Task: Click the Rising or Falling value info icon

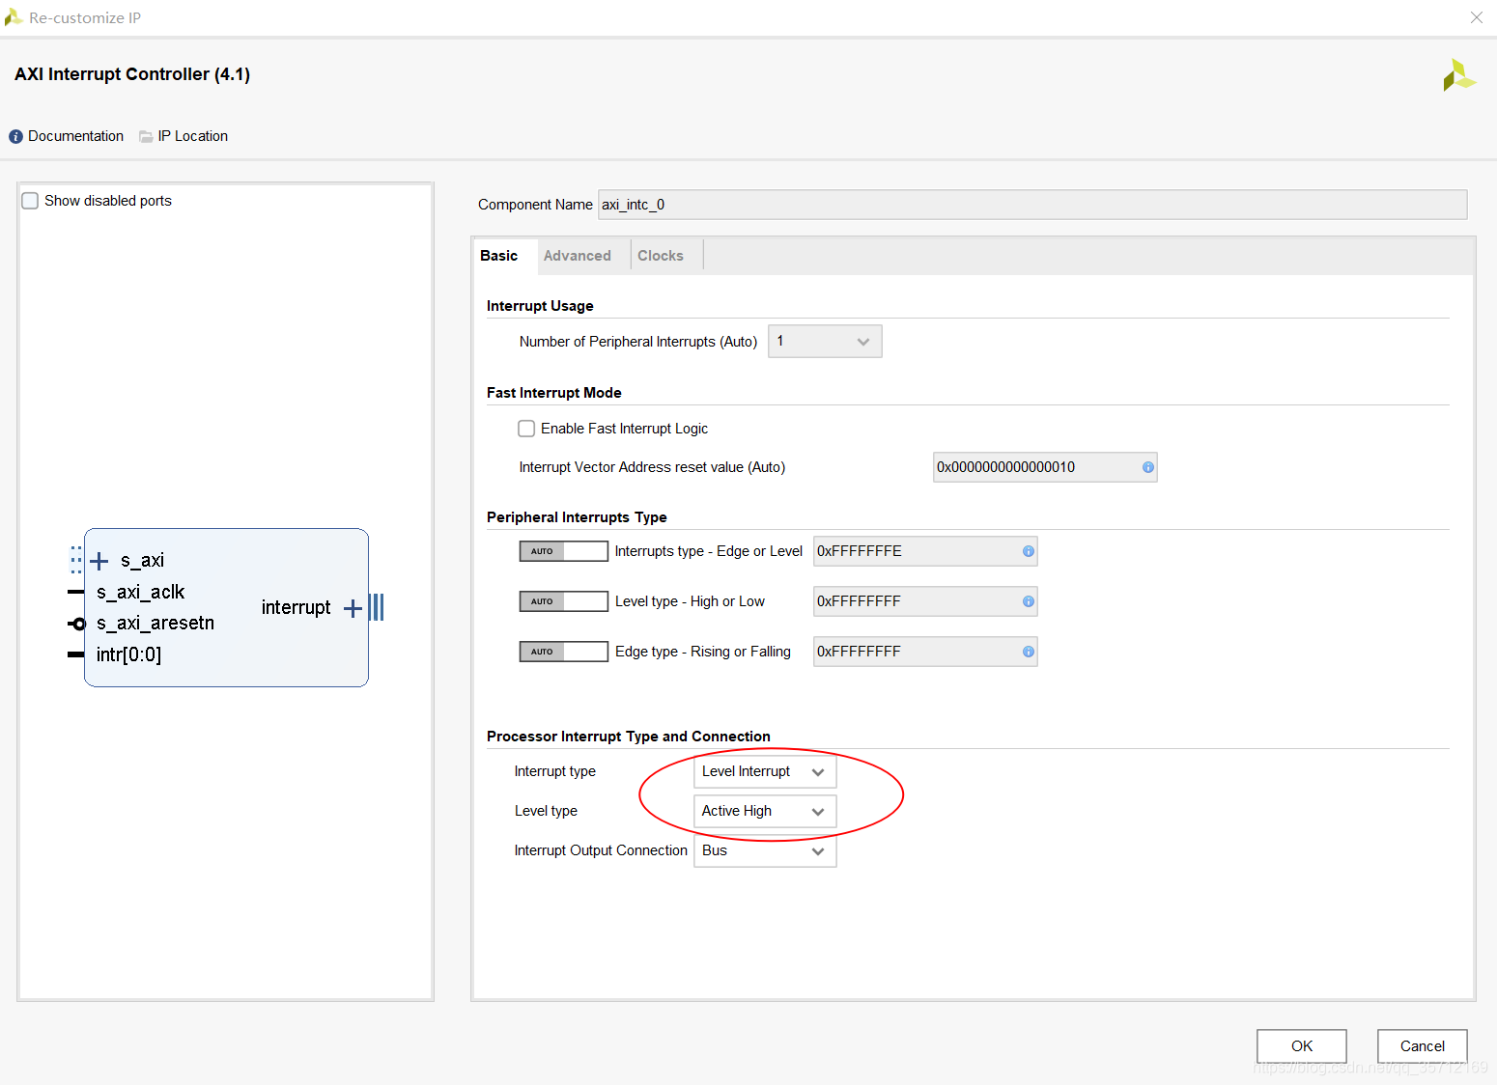Action: point(1029,652)
